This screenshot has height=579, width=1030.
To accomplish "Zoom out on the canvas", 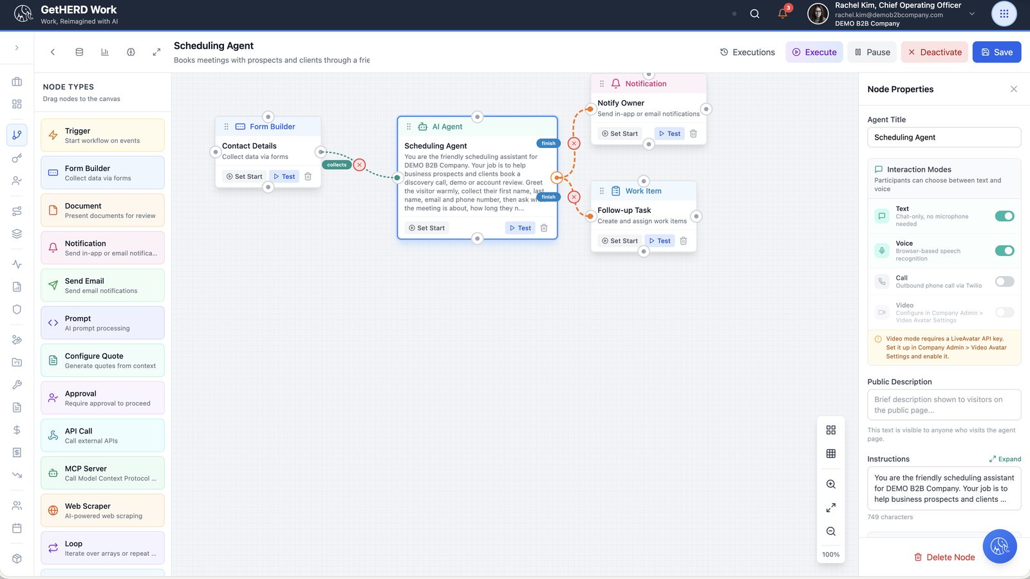I will (x=831, y=531).
